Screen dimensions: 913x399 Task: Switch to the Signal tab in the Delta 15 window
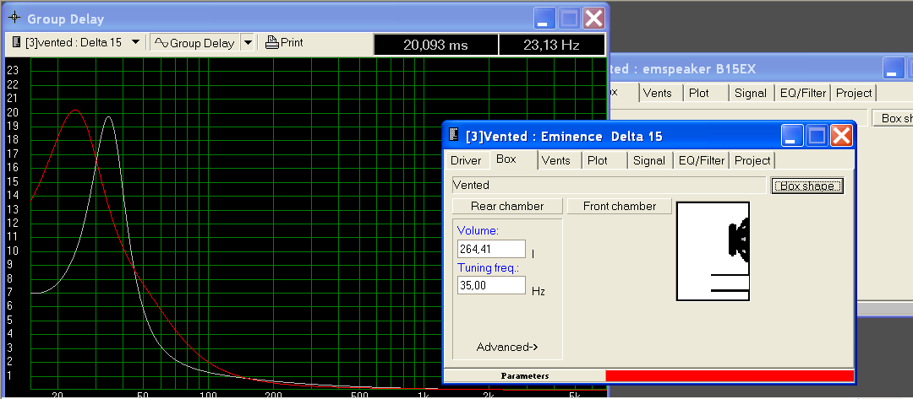648,160
